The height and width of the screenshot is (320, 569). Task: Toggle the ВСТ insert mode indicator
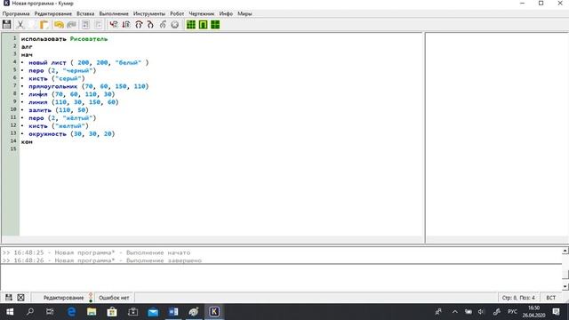pyautogui.click(x=551, y=298)
